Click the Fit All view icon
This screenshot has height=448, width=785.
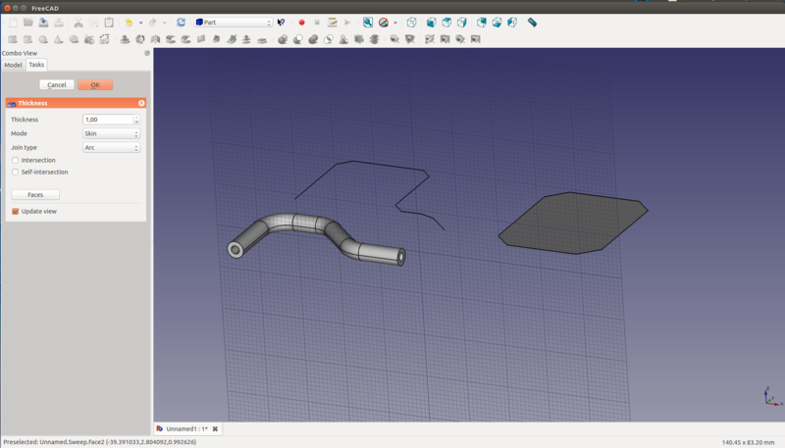[x=368, y=22]
